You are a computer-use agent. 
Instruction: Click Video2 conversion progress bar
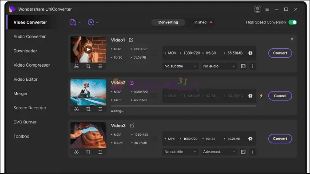184,106
